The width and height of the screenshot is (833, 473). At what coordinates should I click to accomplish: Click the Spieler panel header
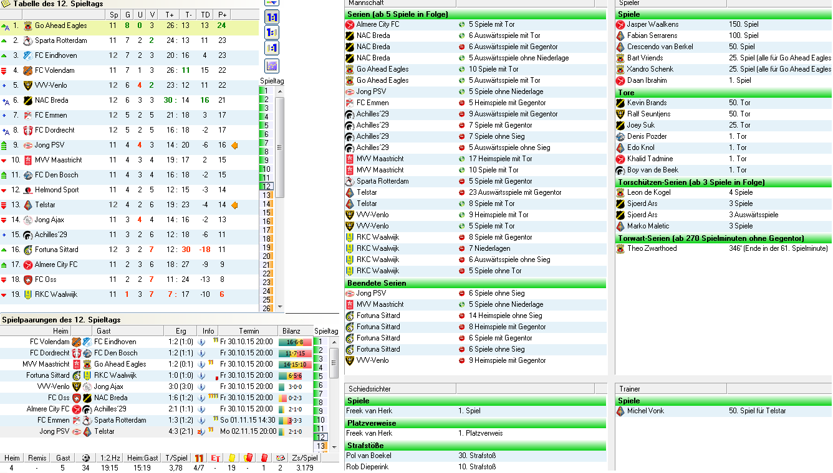671,4
